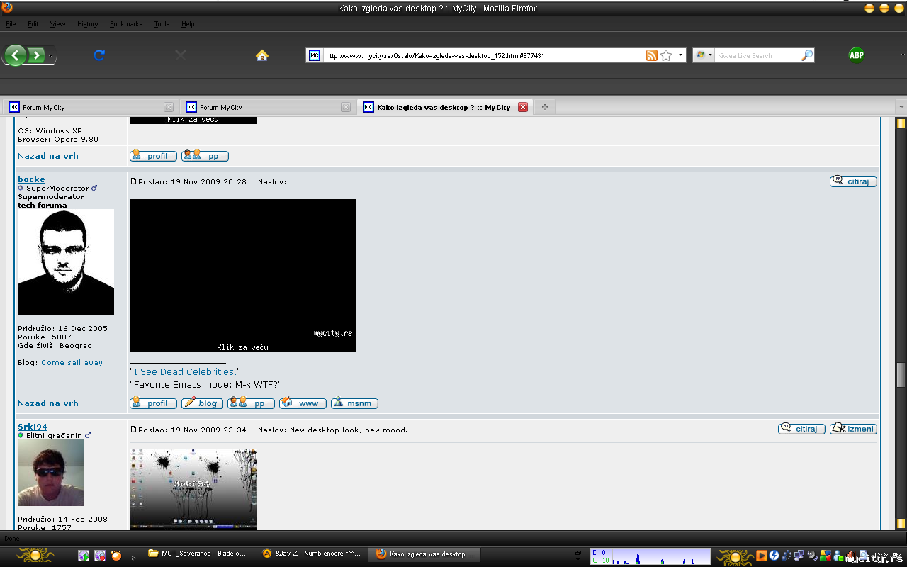Quote bocke's post with citiraj button

point(853,181)
